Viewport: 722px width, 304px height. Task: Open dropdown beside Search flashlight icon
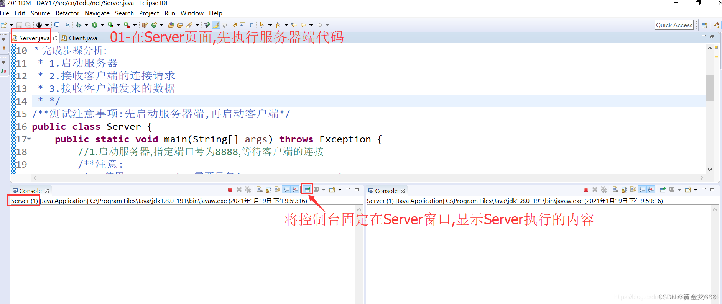pos(197,25)
